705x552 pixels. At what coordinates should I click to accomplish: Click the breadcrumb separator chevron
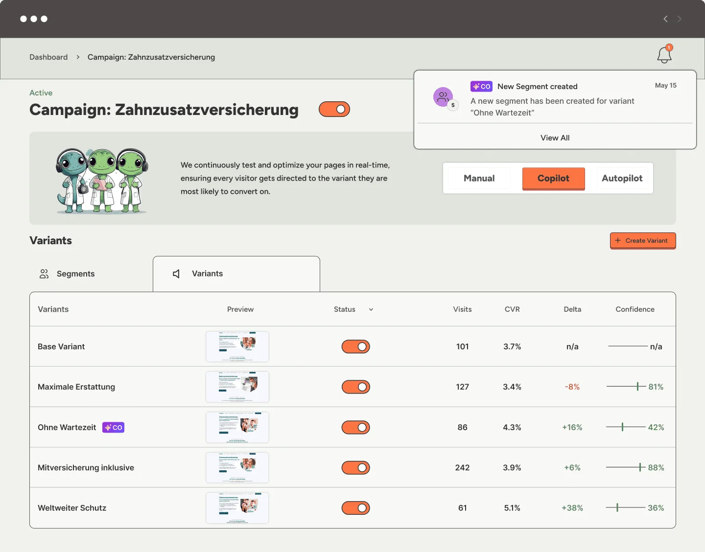click(x=78, y=57)
